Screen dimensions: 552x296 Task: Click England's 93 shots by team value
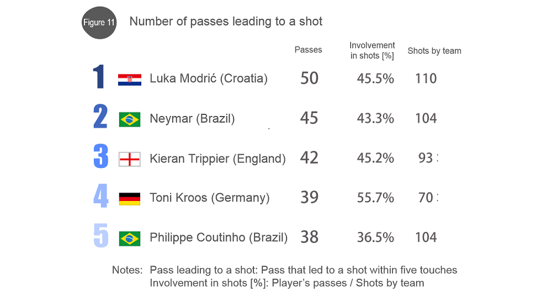(x=426, y=158)
